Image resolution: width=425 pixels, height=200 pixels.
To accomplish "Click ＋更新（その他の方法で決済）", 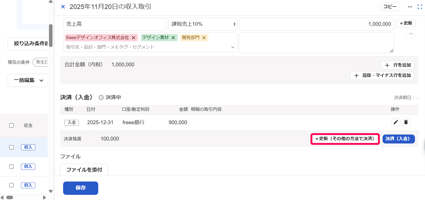I will tap(345, 139).
